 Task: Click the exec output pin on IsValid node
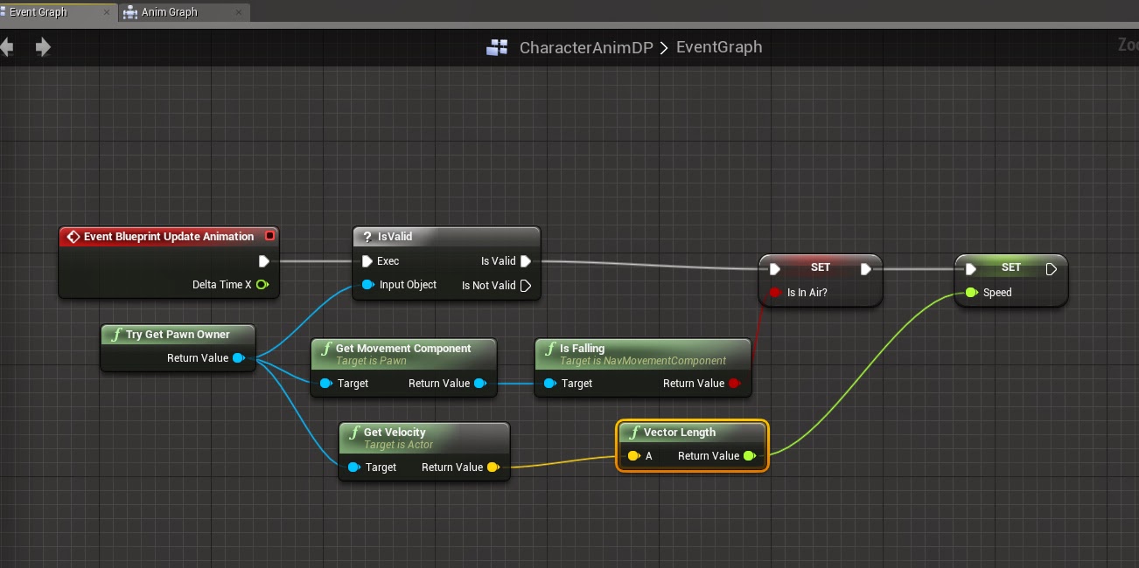point(526,260)
